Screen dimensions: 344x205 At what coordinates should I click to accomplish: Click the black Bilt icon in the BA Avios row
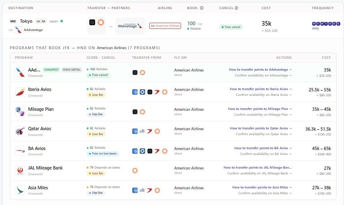pyautogui.click(x=150, y=151)
